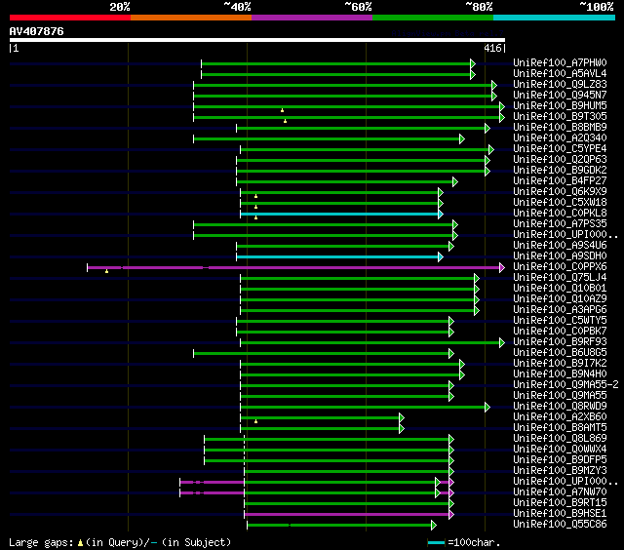The height and width of the screenshot is (550, 624).
Task: Open the UniRef100_B8AMT5 label
Action: [x=560, y=428]
